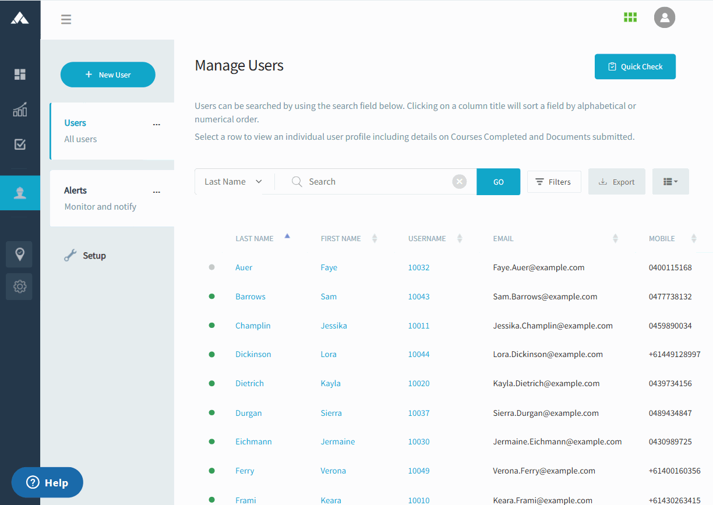Click the checkbox tasks sidebar icon
Viewport: 713px width, 505px height.
(x=20, y=144)
